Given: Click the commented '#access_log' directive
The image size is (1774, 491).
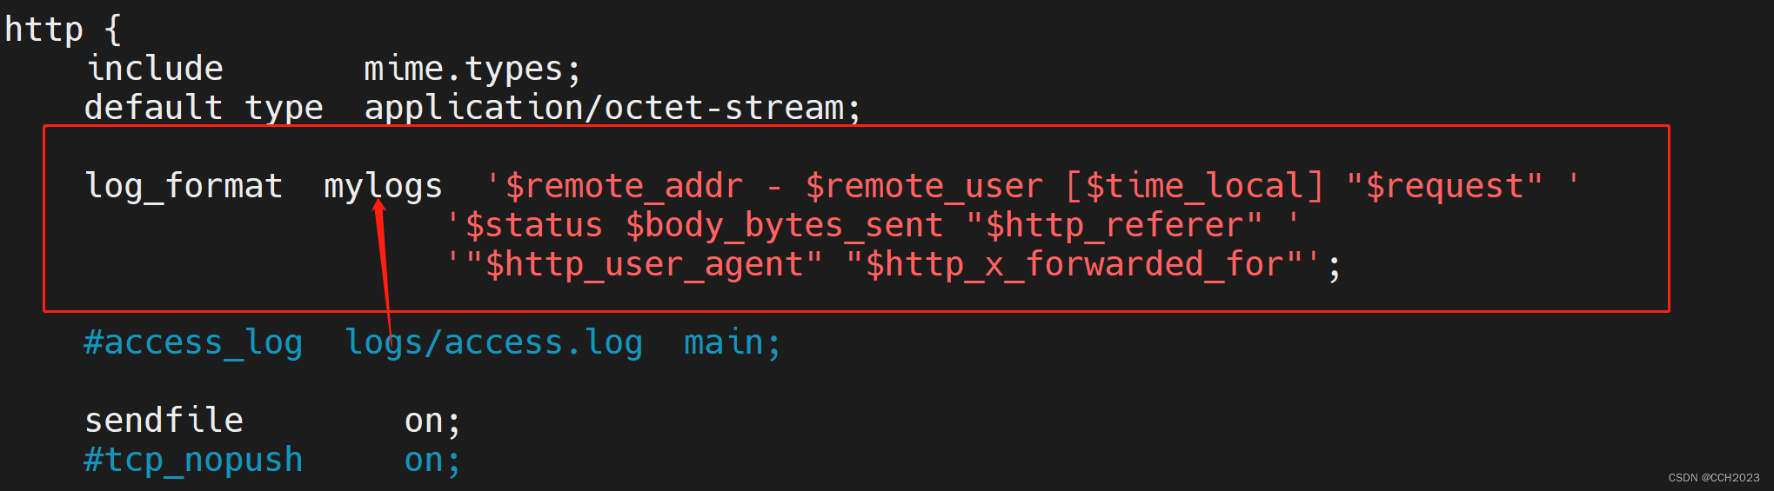Looking at the screenshot, I should [193, 342].
